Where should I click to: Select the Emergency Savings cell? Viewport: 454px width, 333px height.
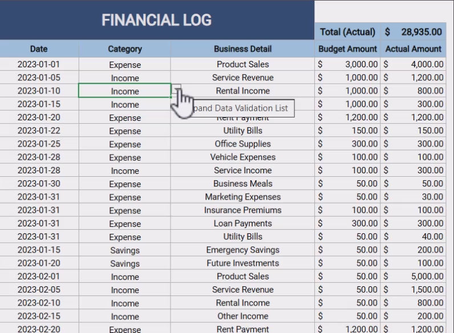pyautogui.click(x=242, y=250)
